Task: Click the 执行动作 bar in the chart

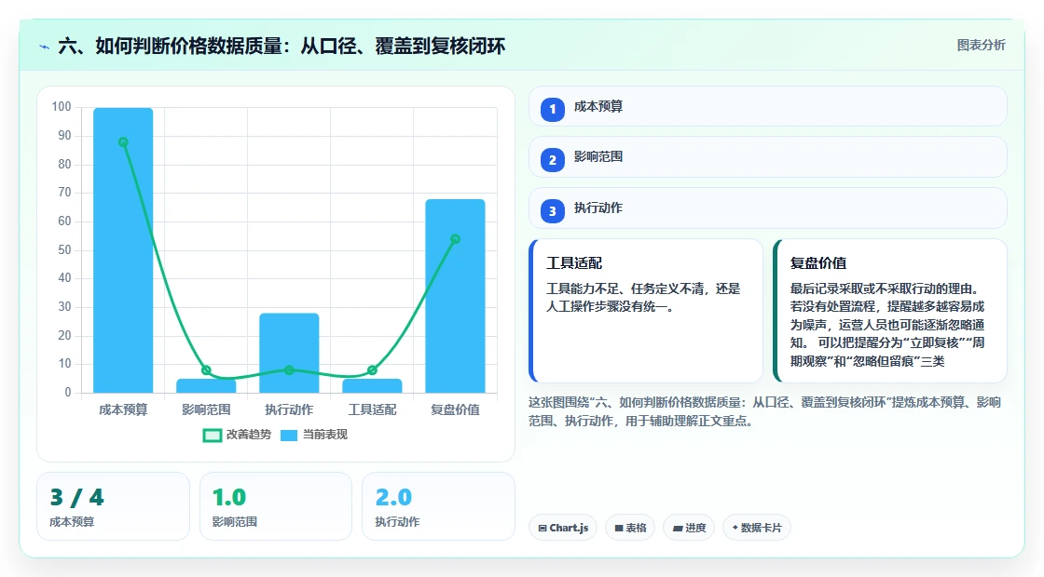Action: [x=289, y=353]
